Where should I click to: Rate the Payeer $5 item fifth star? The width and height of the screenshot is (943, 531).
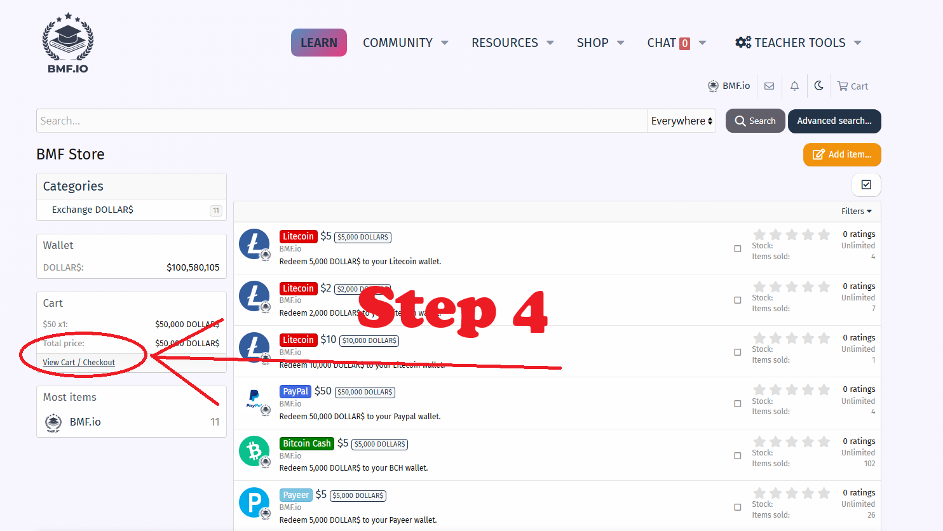coord(824,493)
